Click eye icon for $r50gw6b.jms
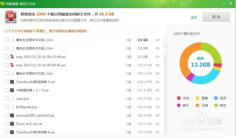The height and width of the screenshot is (137, 236). 158,107
